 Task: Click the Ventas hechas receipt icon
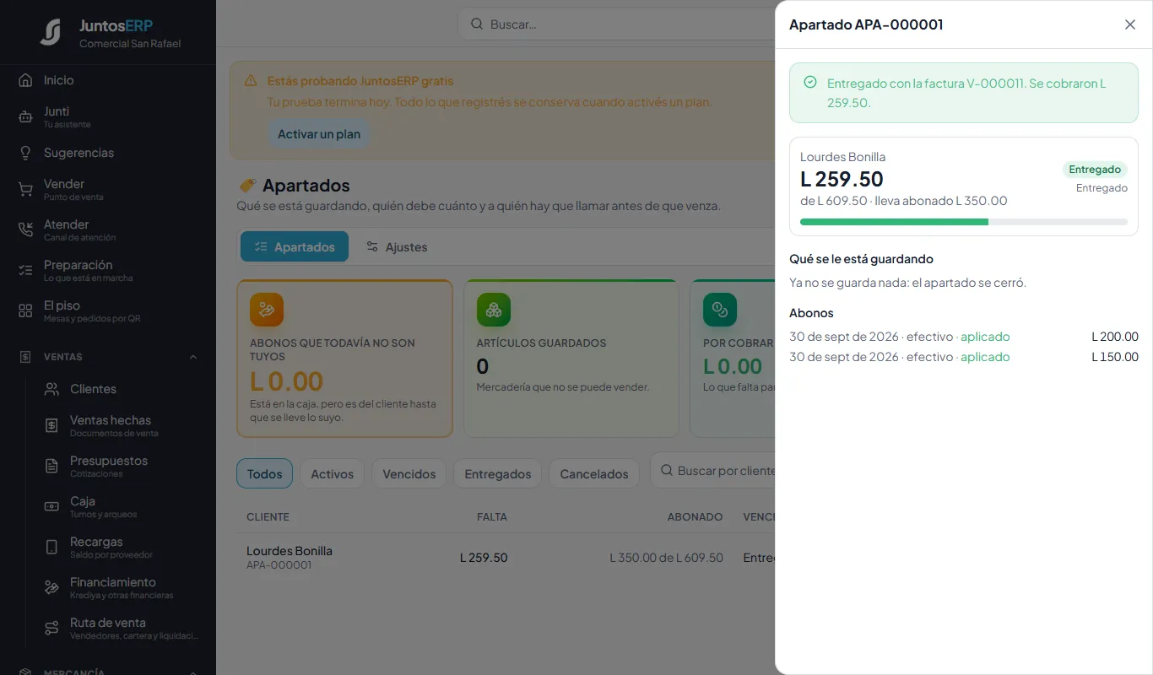pos(51,426)
